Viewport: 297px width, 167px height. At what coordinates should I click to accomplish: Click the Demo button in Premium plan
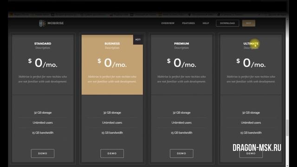coord(181,154)
